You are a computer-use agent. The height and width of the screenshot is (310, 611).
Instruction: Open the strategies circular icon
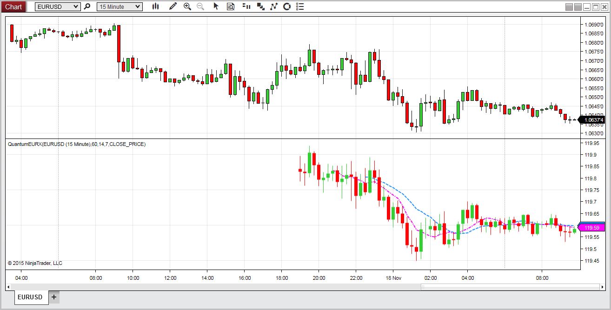(287, 7)
